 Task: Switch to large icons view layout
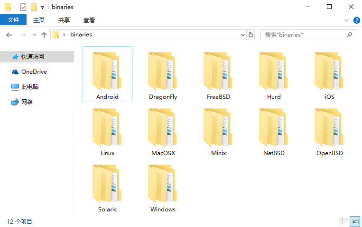coord(355,221)
